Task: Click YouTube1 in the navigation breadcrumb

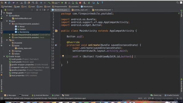Action: click(x=7, y=7)
